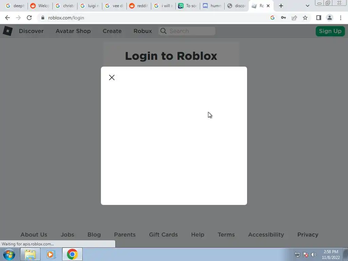Go back with the browser back arrow
This screenshot has height=261, width=348.
pyautogui.click(x=7, y=18)
